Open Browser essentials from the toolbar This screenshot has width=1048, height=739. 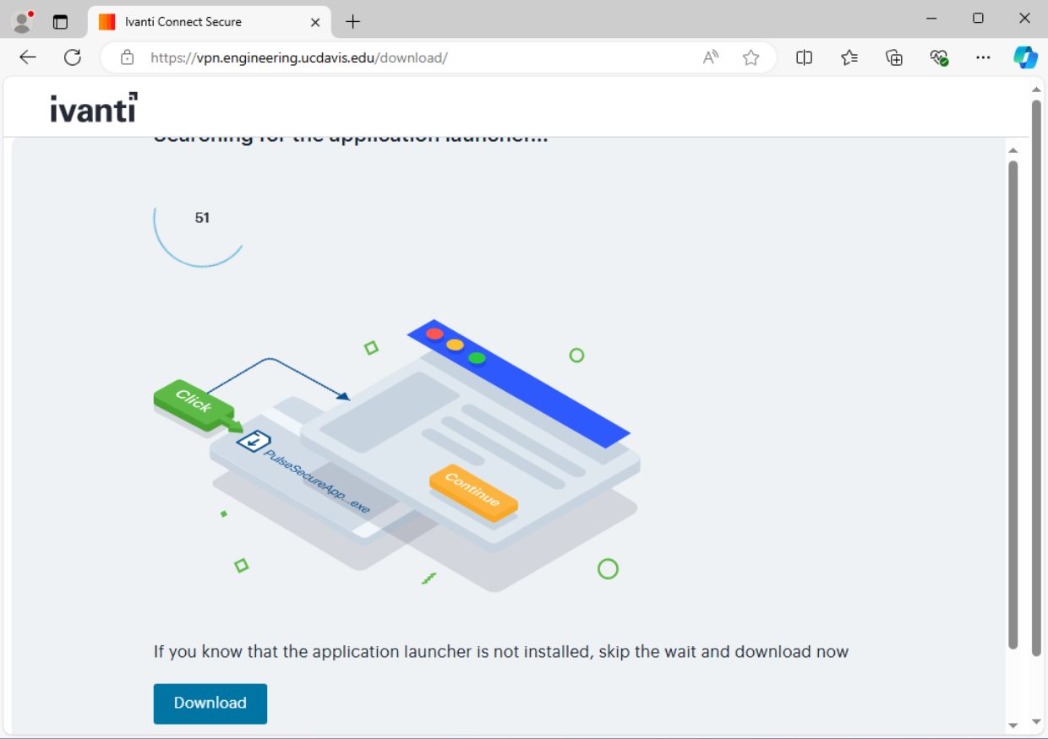[938, 57]
